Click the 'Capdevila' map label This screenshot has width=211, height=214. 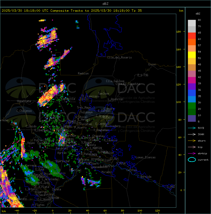point(68,99)
